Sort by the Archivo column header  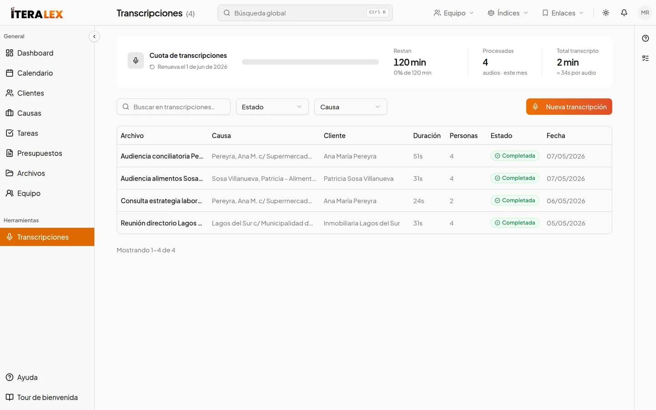click(132, 136)
